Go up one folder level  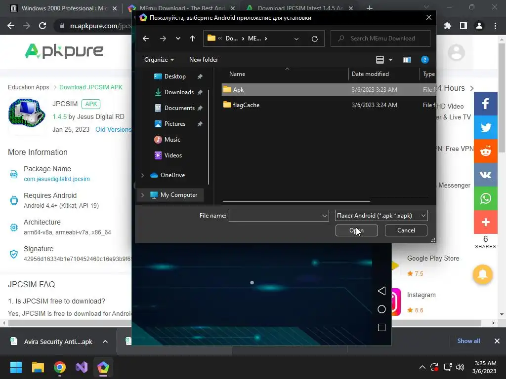[193, 38]
